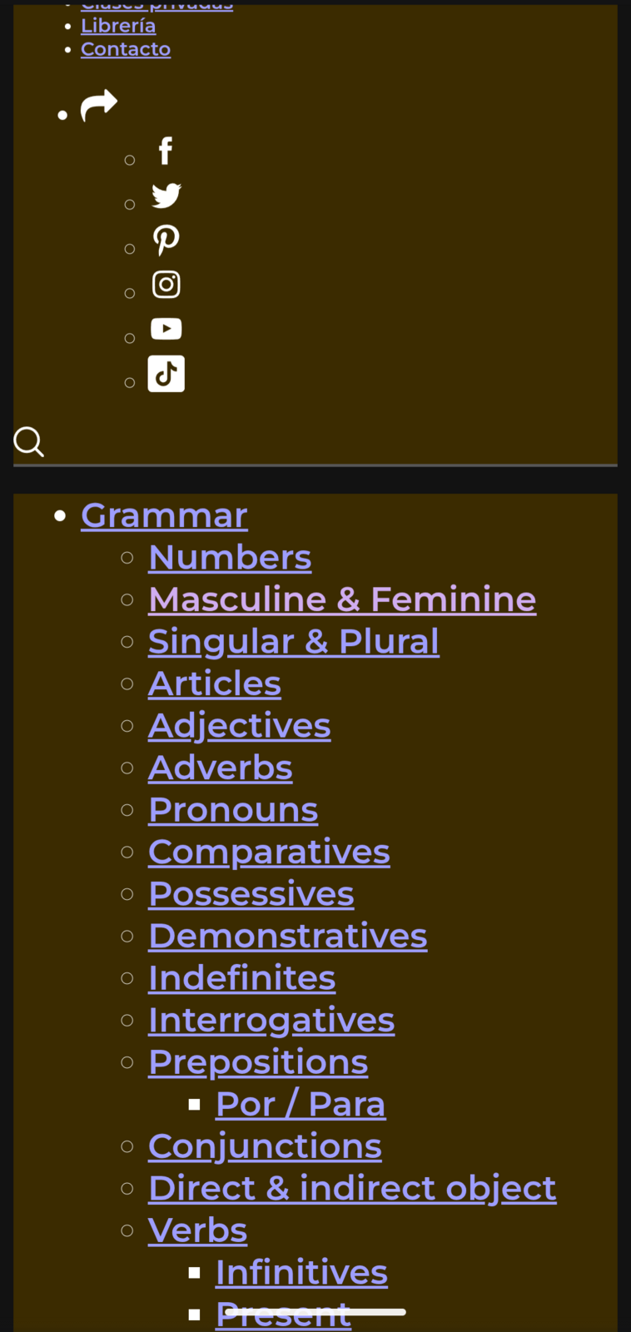Open the Librería menu link
Screen dimensions: 631x1332
(x=118, y=26)
